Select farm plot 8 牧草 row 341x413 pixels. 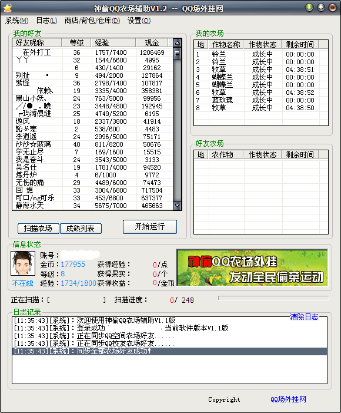coord(261,107)
